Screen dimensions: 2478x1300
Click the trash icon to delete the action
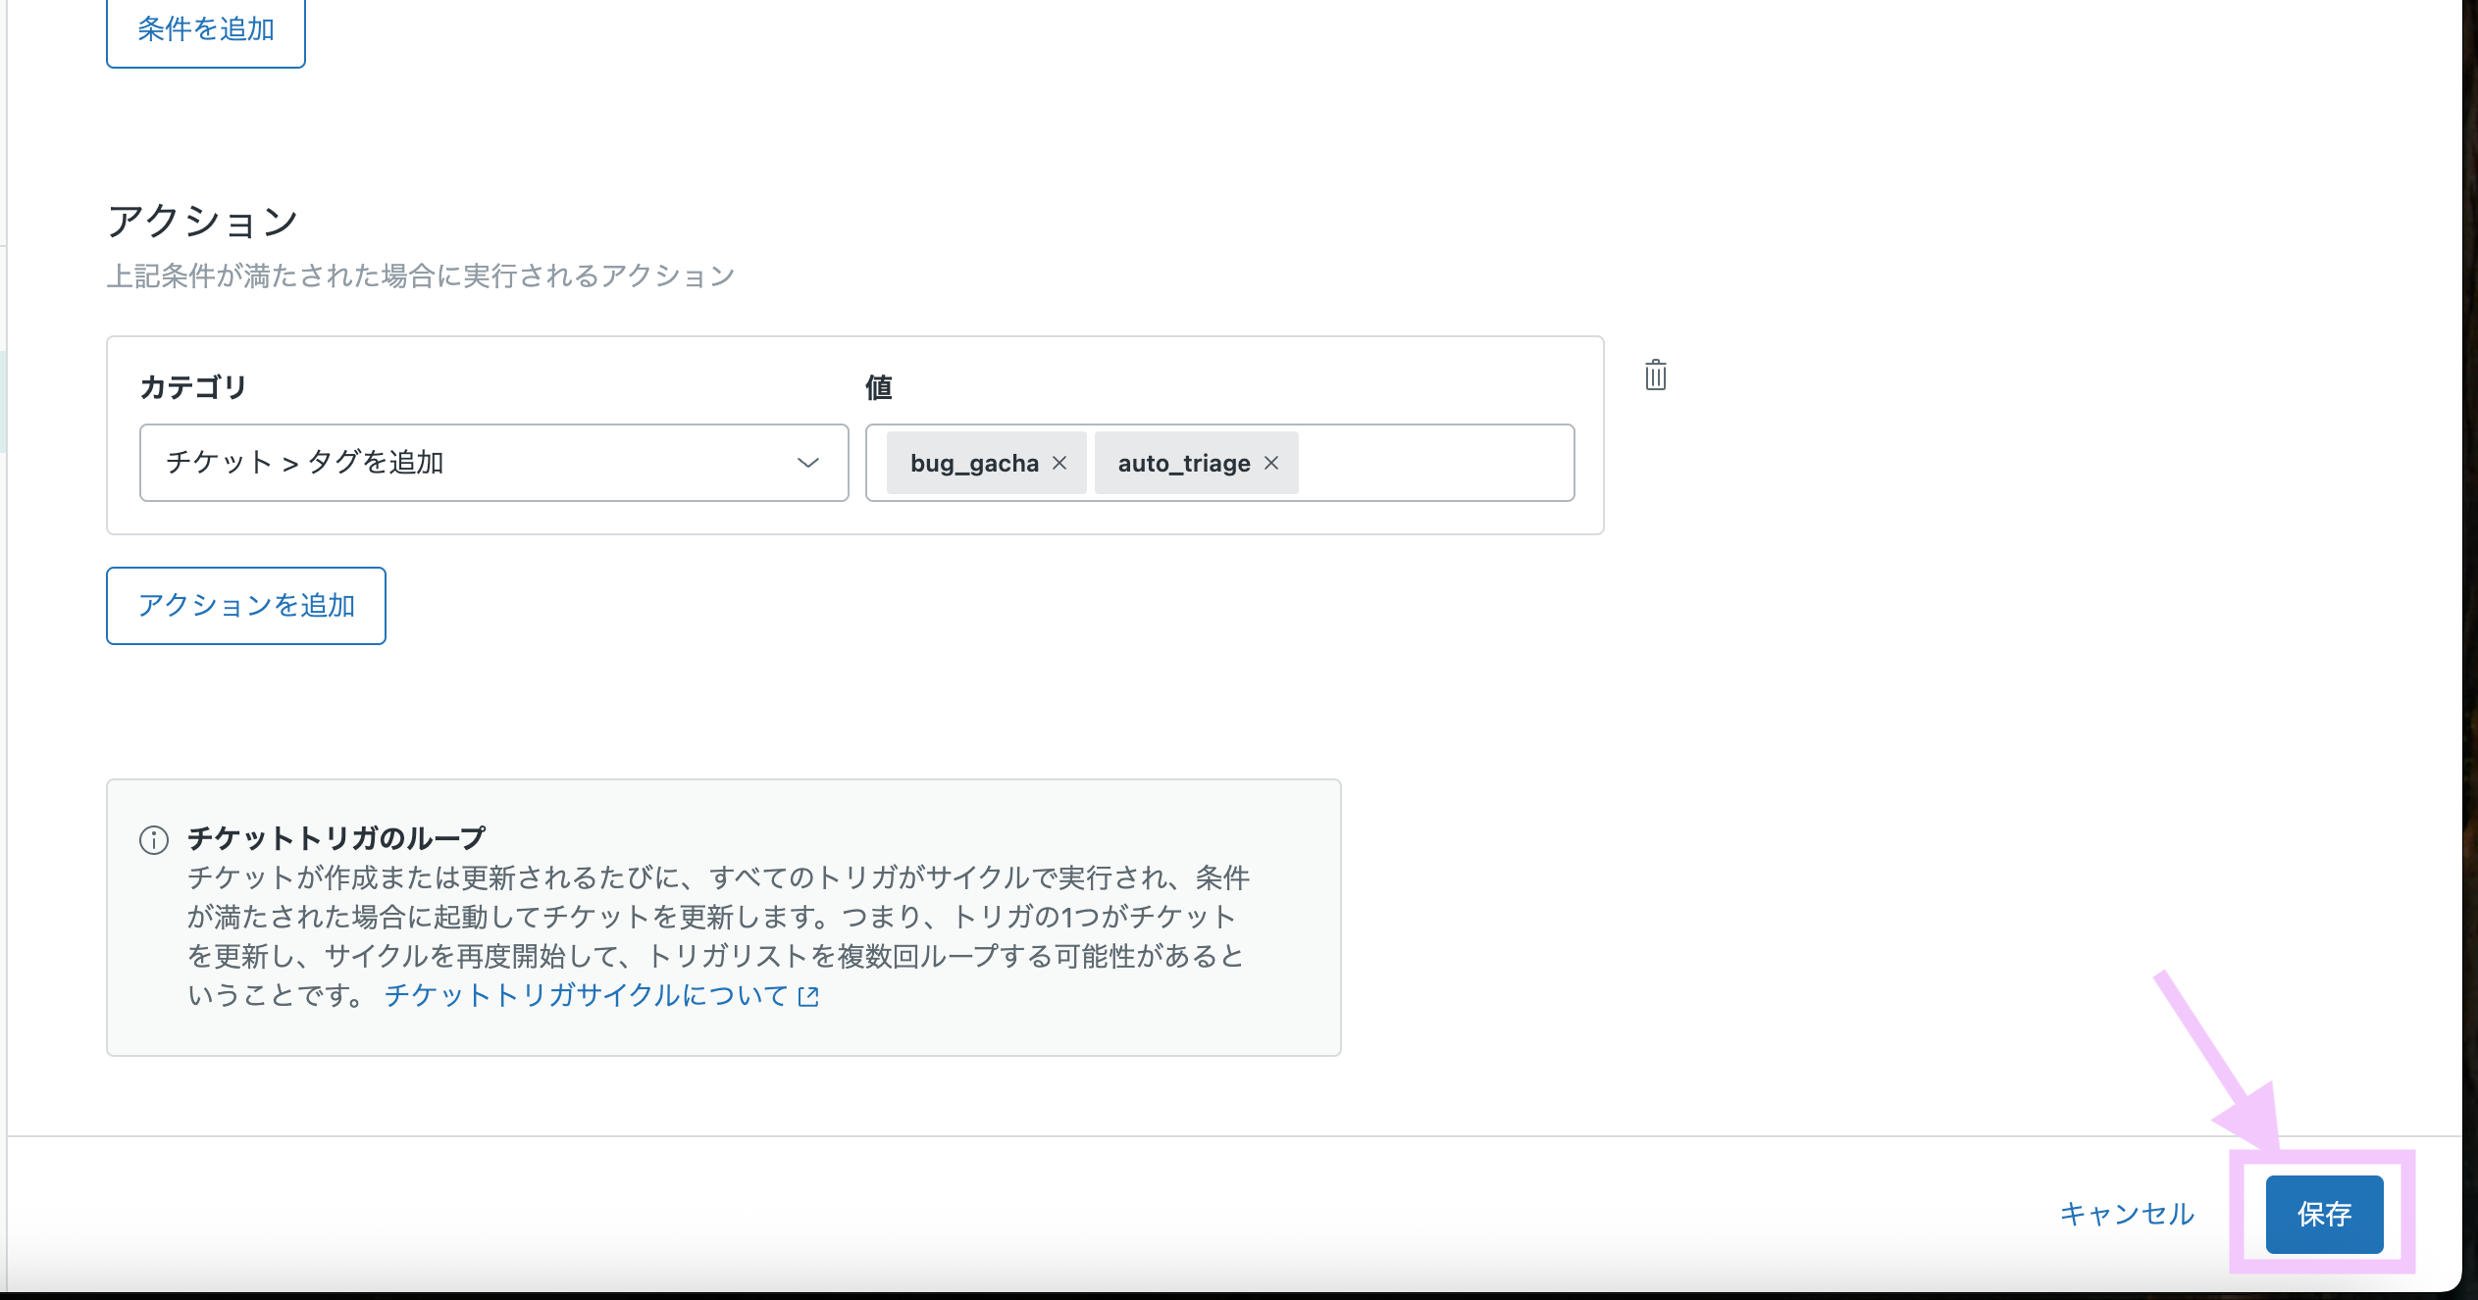1655,375
